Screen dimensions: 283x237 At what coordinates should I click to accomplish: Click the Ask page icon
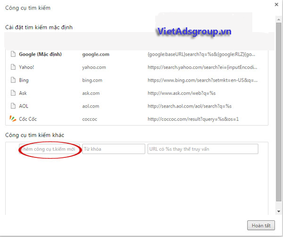pos(13,93)
